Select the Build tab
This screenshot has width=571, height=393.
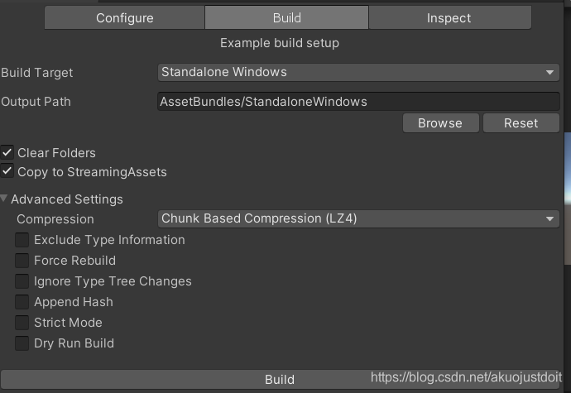click(x=286, y=17)
